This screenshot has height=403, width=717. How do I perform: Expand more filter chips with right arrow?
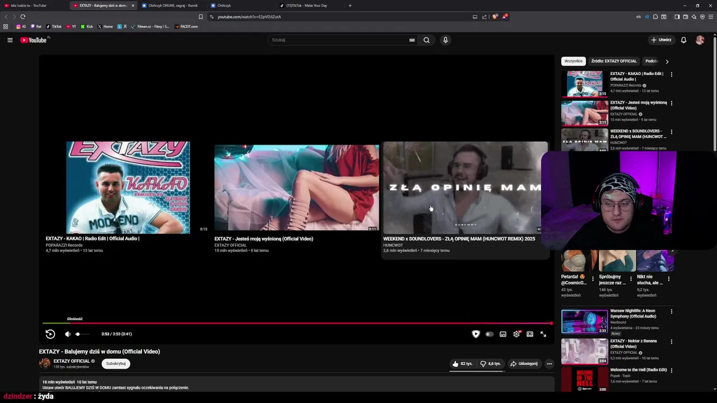[667, 62]
